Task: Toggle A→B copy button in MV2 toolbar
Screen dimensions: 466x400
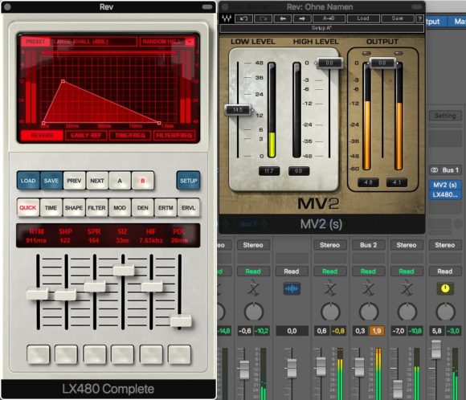Action: (x=329, y=18)
